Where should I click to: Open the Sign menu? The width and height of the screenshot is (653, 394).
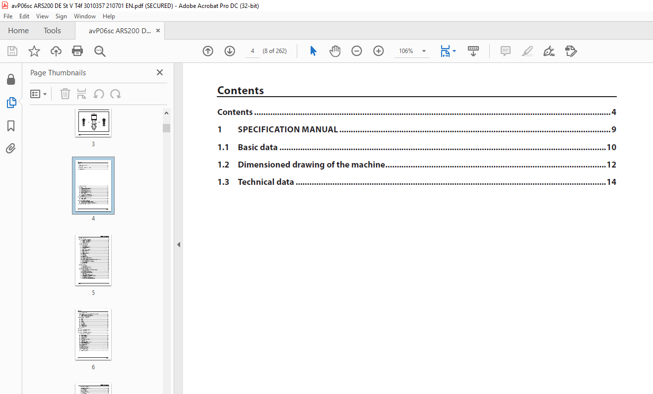pyautogui.click(x=61, y=16)
